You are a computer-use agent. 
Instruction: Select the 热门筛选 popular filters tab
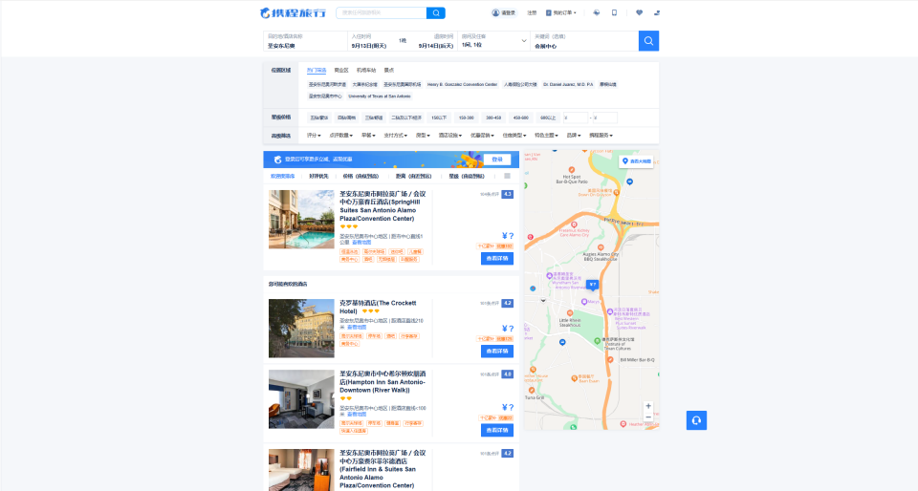pyautogui.click(x=317, y=70)
